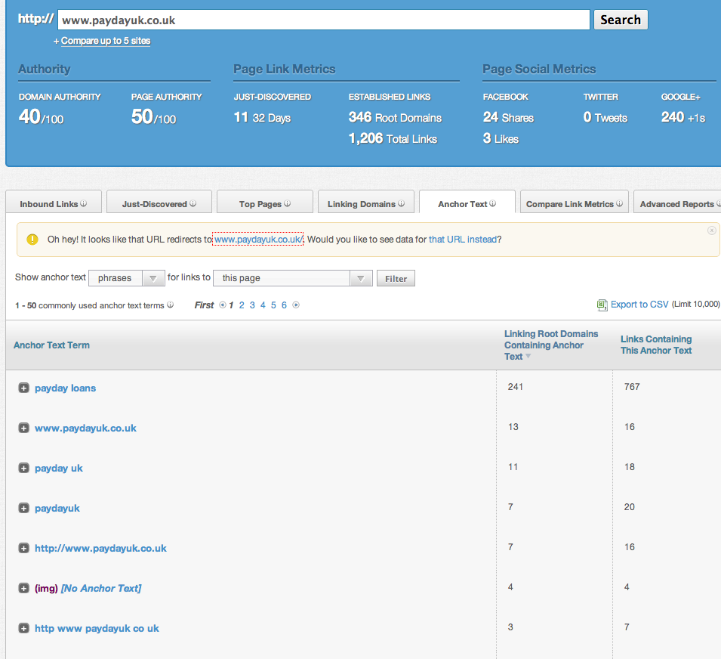Click the yellow warning icon in notice
This screenshot has height=659, width=721.
click(x=32, y=240)
